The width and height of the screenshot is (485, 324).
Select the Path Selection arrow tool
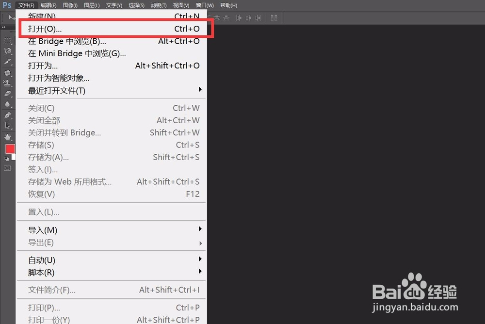pos(7,125)
